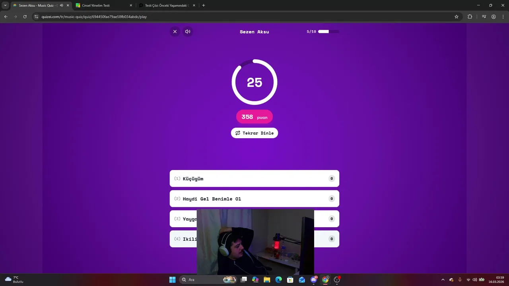Viewport: 509px width, 286px height.
Task: Close the quiz with the X icon
Action: click(175, 31)
